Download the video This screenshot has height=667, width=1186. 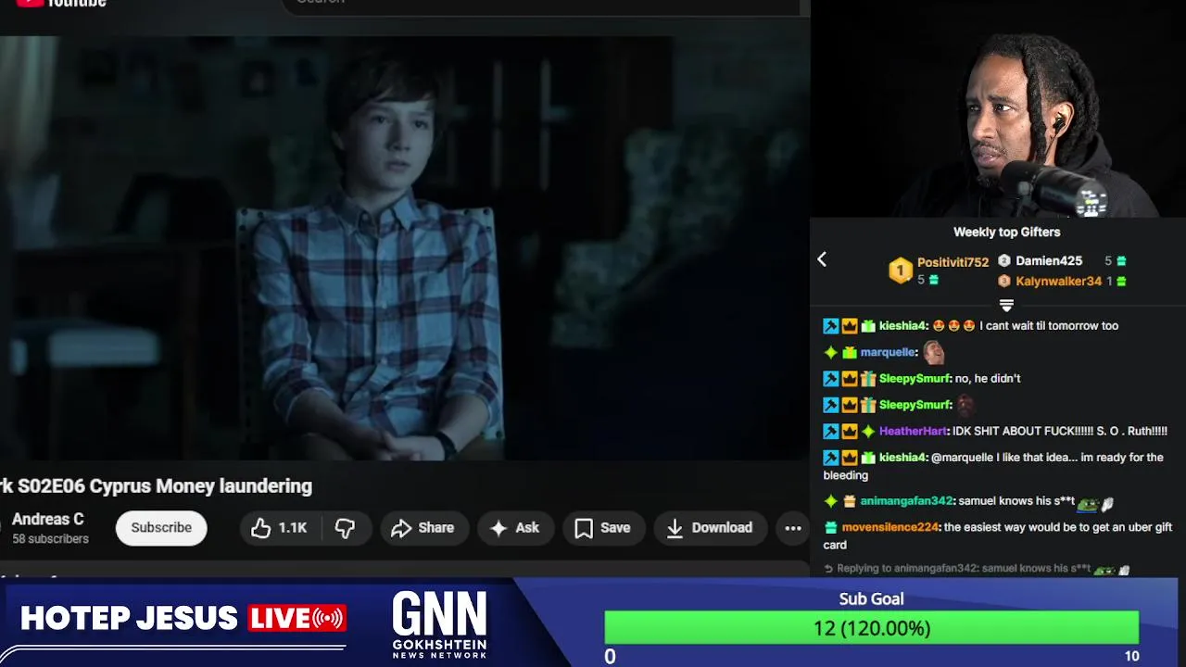pos(710,527)
